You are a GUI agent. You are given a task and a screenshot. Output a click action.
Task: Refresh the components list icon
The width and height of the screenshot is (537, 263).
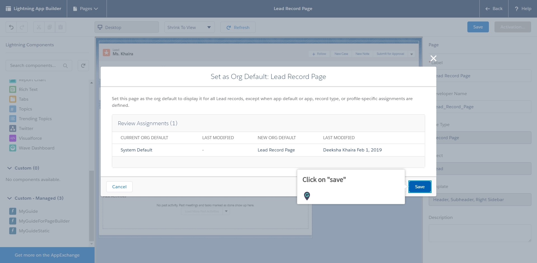(x=83, y=66)
